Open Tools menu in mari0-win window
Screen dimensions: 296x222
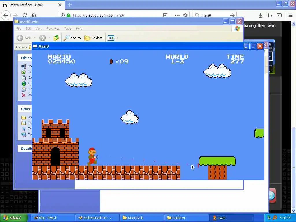(68, 29)
